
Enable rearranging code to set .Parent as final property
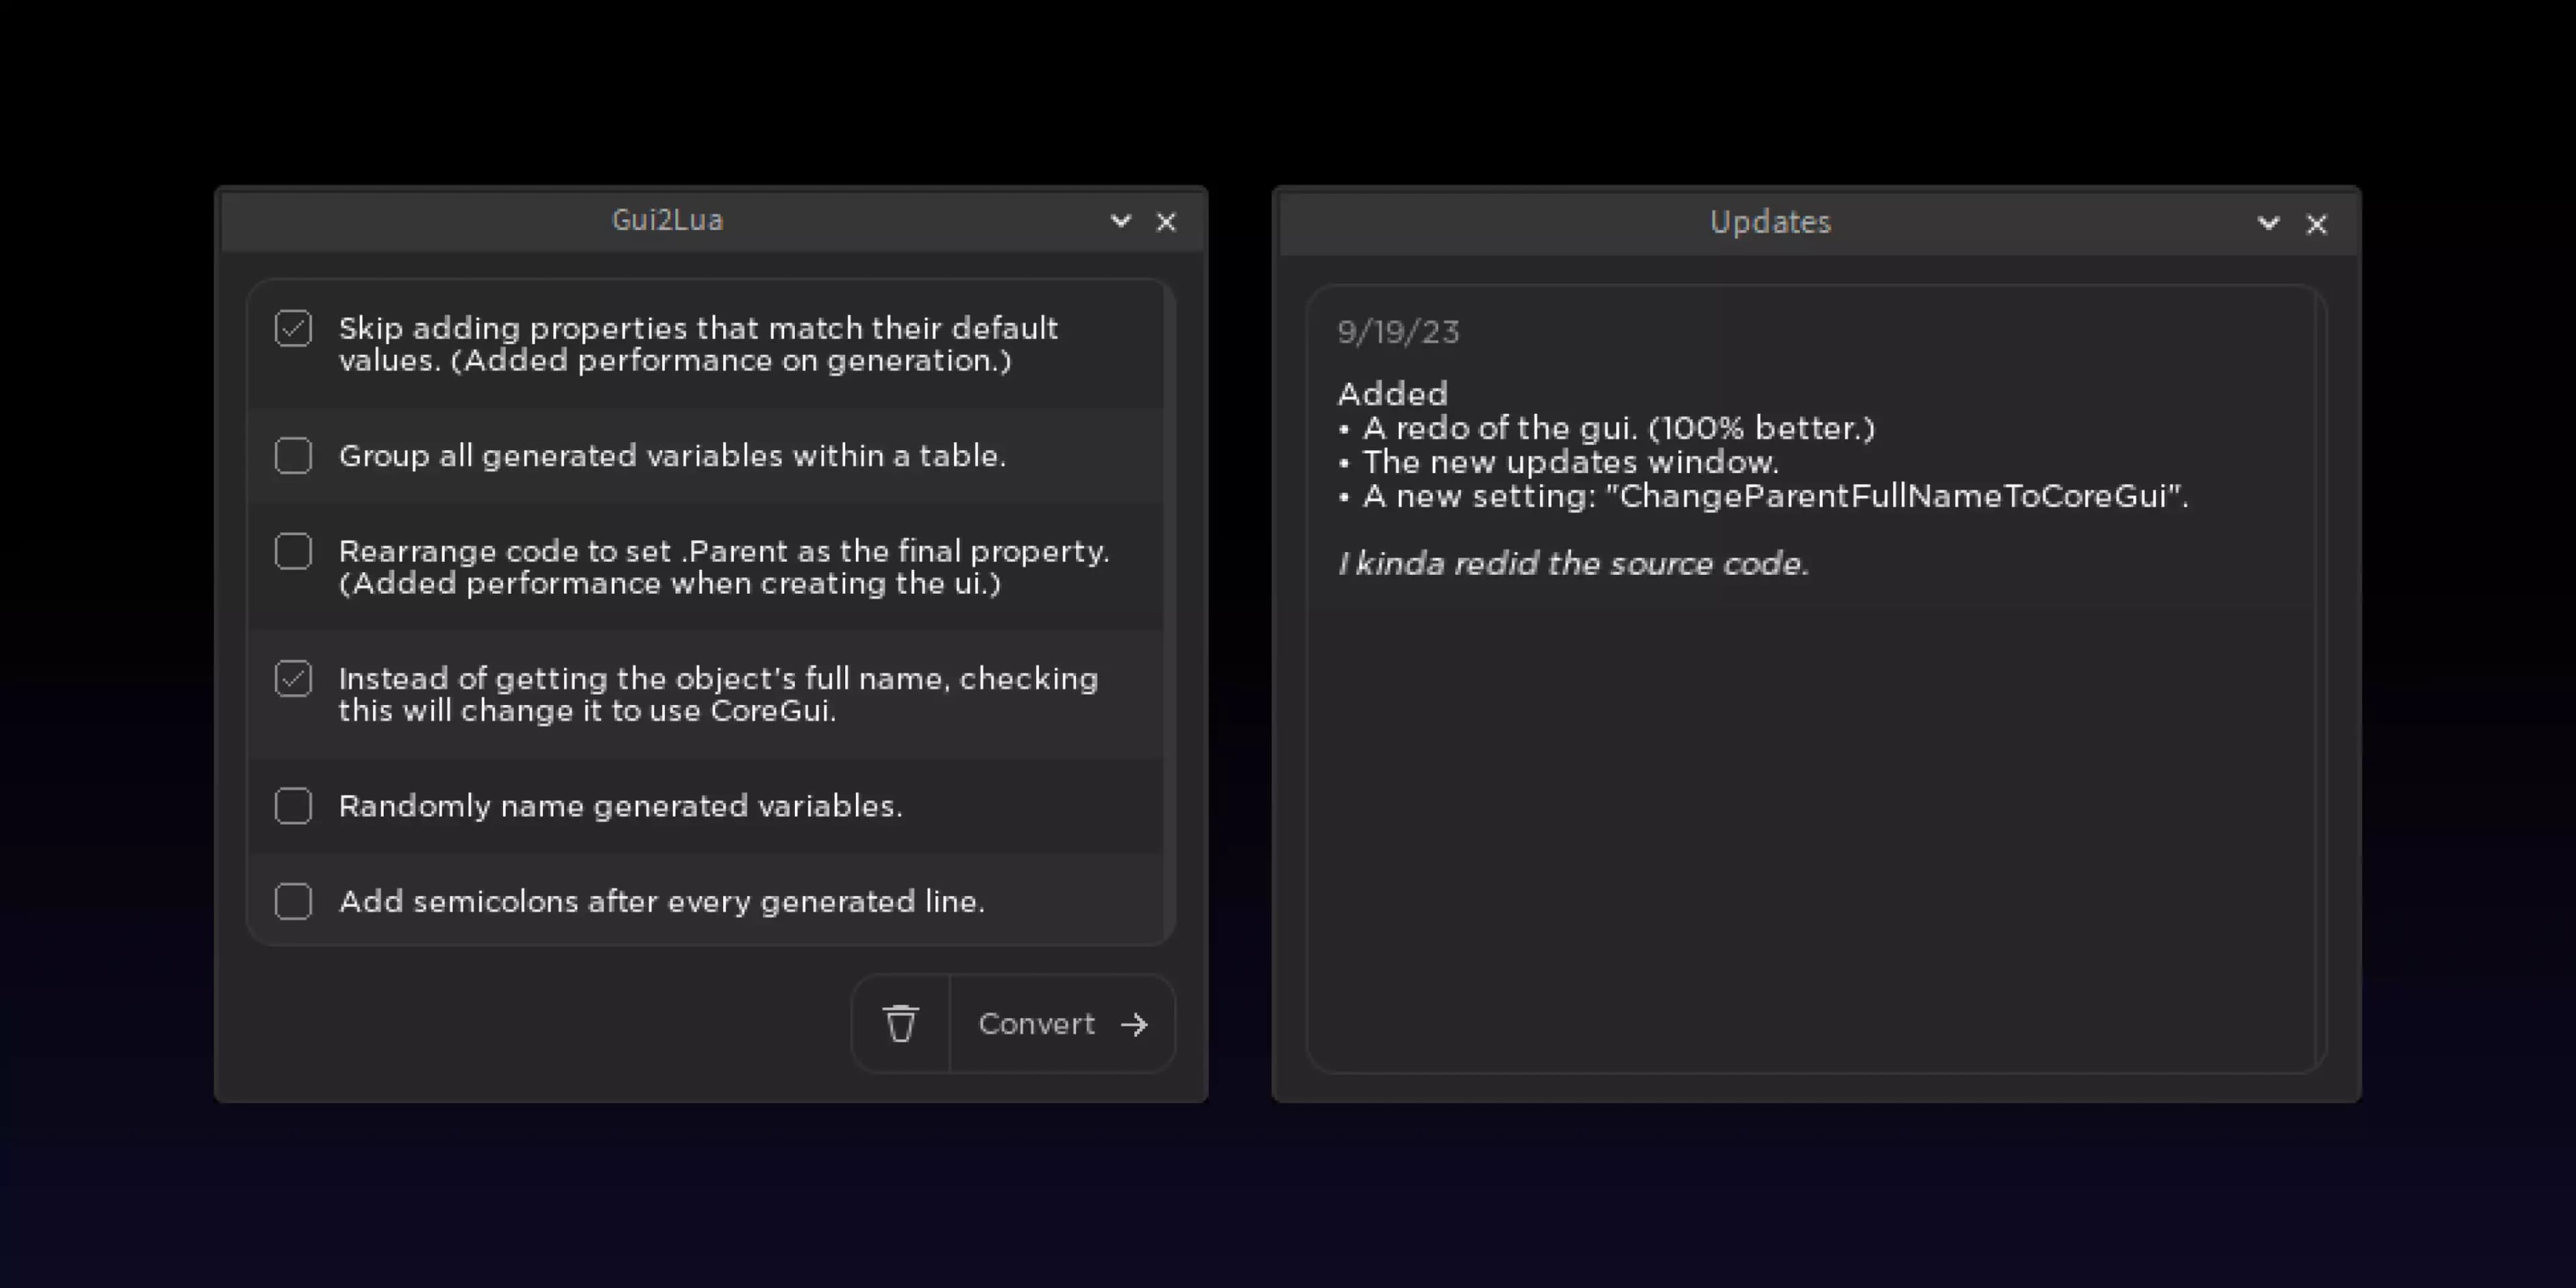(x=293, y=551)
